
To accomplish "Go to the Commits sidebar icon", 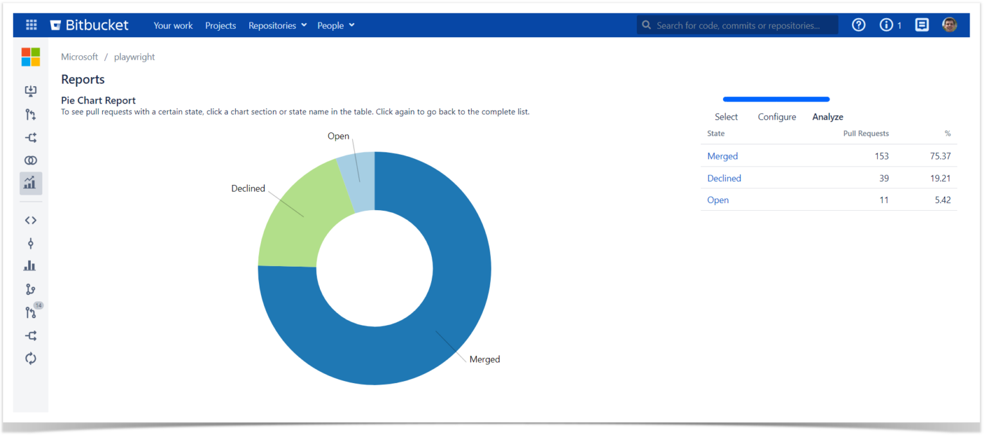I will pyautogui.click(x=30, y=244).
